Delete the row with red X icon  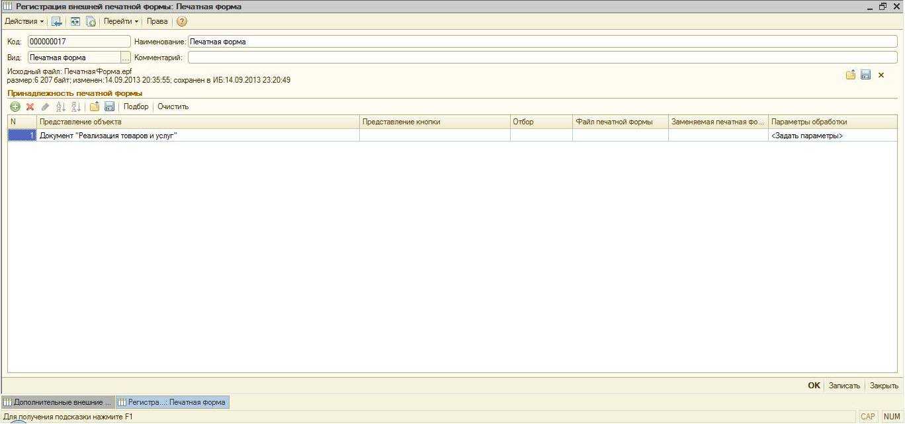[30, 106]
